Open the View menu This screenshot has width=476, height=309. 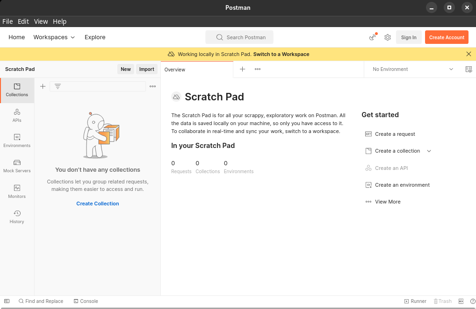[41, 21]
